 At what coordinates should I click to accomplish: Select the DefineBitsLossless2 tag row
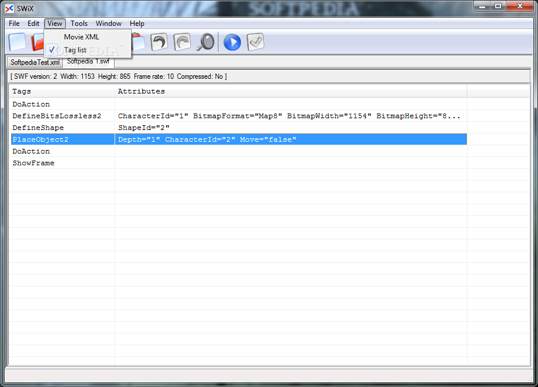[x=238, y=116]
